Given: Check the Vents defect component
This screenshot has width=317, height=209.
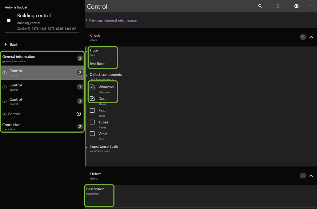Looking at the screenshot, I should coord(92,134).
